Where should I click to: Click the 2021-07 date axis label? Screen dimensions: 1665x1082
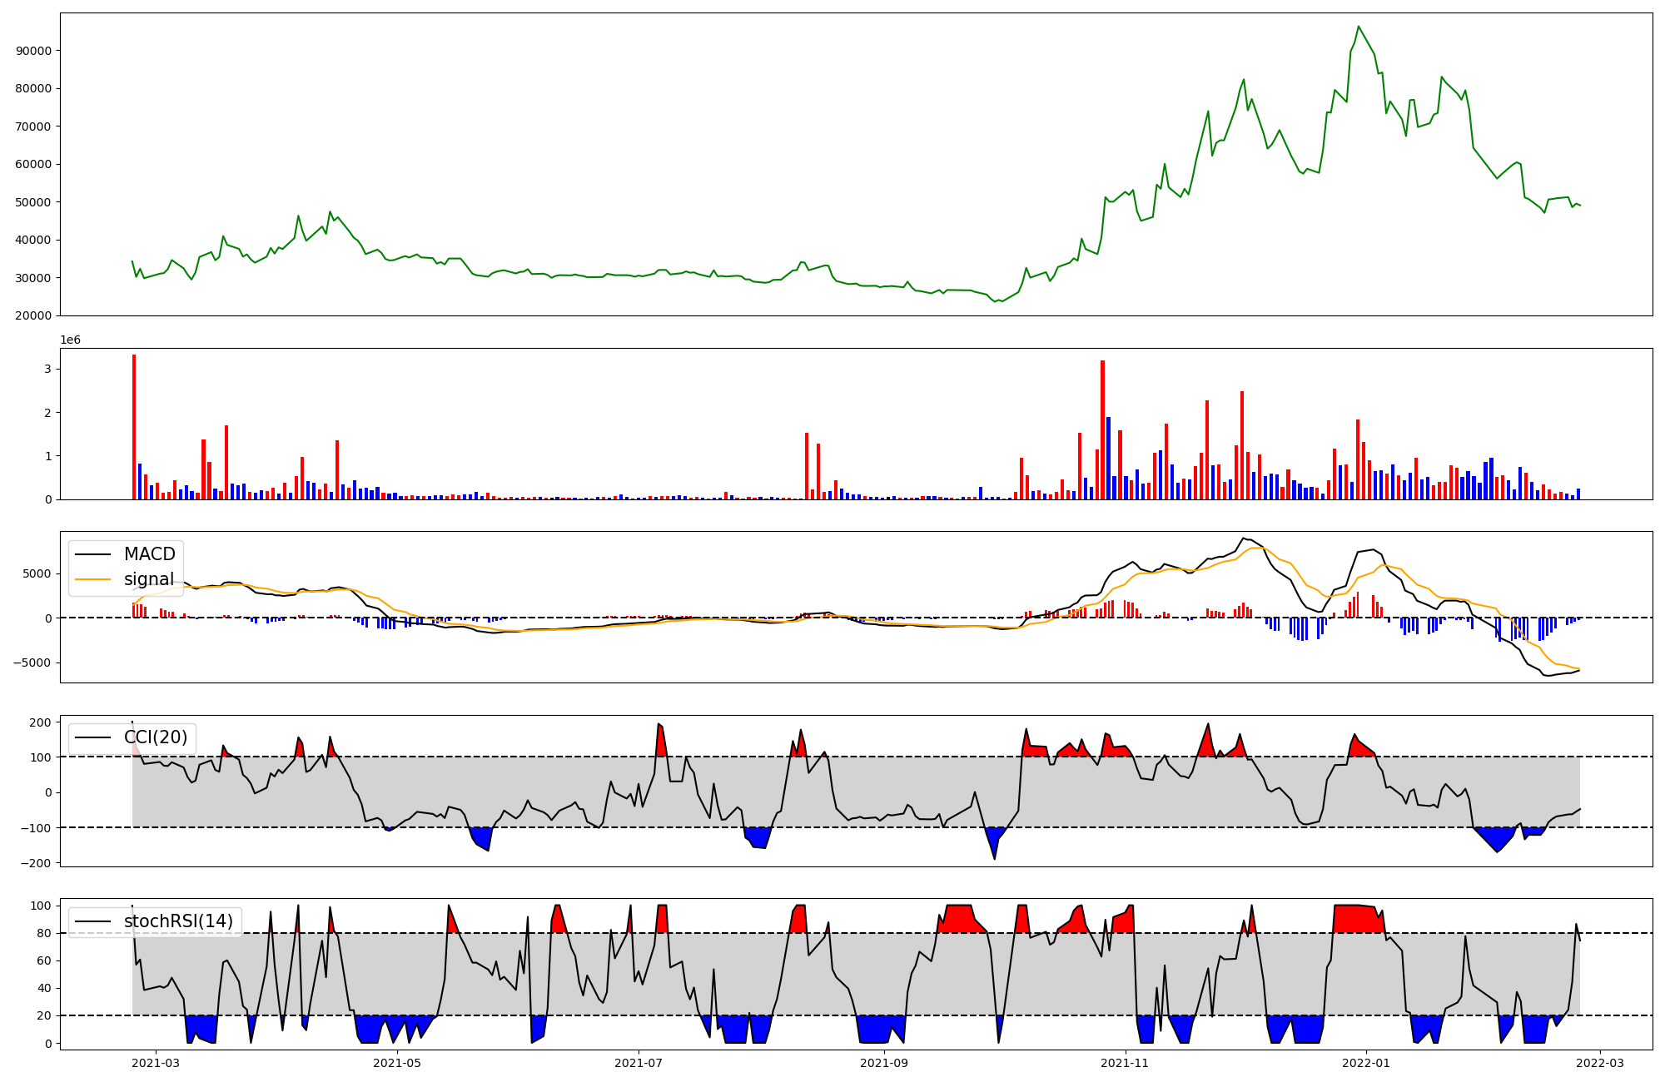coord(639,1062)
